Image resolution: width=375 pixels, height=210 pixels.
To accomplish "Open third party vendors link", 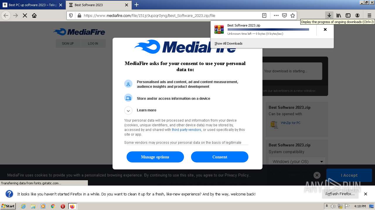I will click(187, 130).
